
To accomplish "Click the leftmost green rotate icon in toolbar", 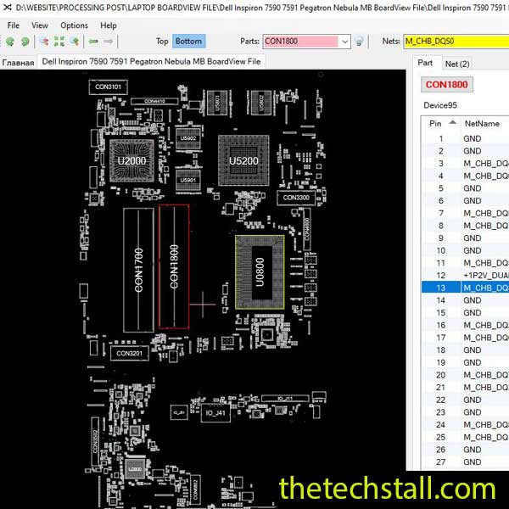I will click(10, 41).
